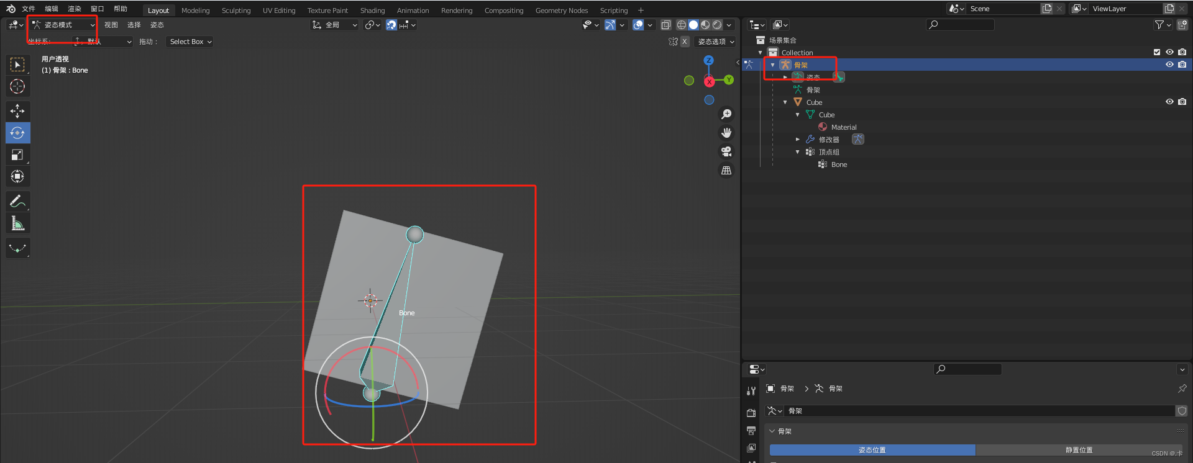Open the Render properties tab icon
Viewport: 1193px width, 463px height.
pos(751,413)
